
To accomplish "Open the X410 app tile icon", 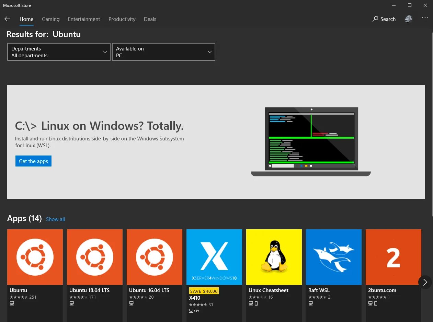I will (x=214, y=257).
